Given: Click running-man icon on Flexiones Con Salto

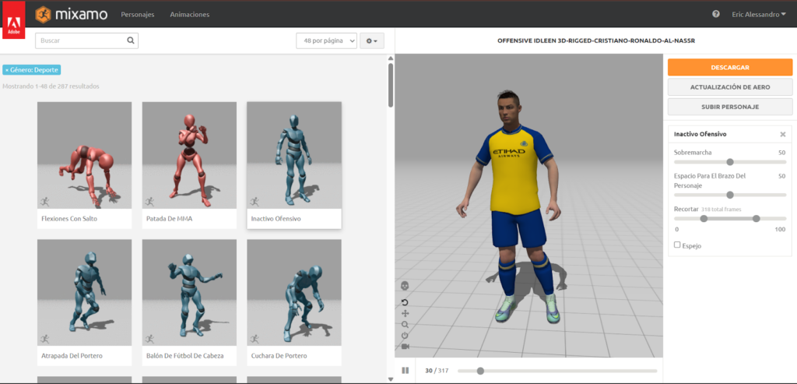Looking at the screenshot, I should 44,202.
